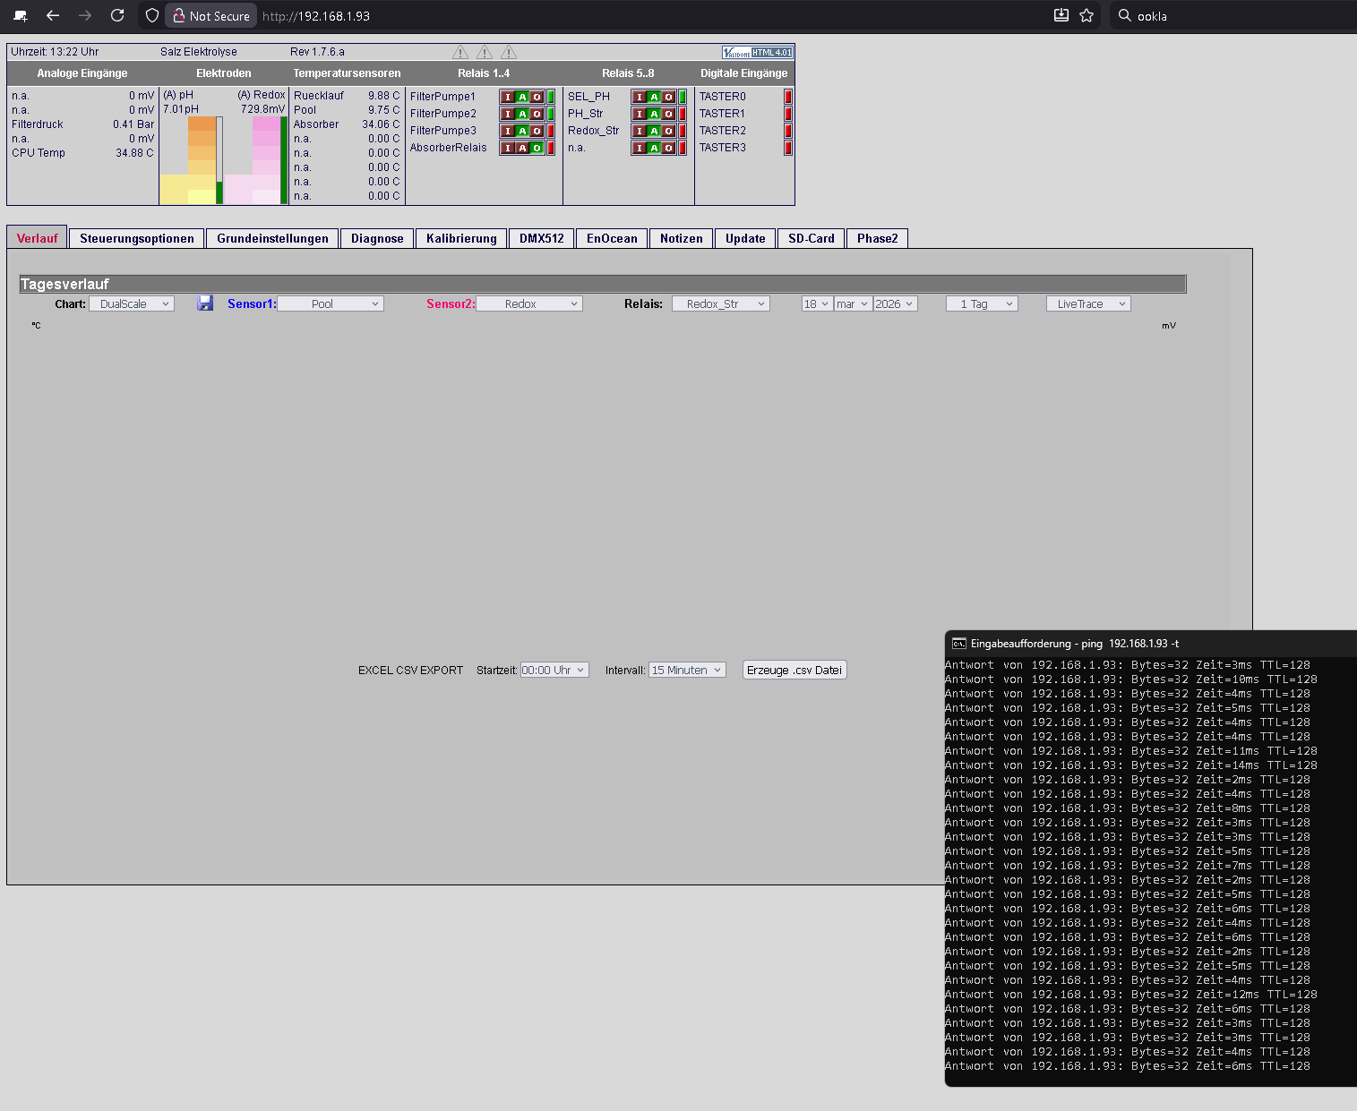Click the browser forward arrow
This screenshot has height=1111, width=1357.
point(85,15)
